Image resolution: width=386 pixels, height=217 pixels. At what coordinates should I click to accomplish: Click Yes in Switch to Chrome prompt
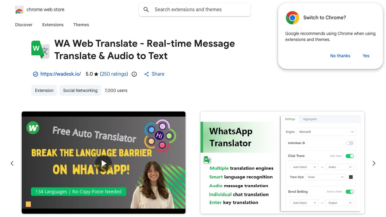366,56
